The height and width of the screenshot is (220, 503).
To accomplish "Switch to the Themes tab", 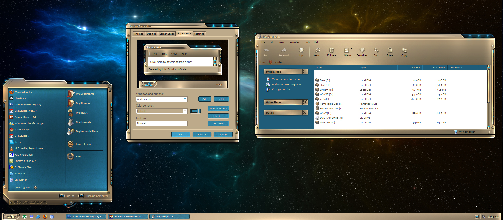I will pos(139,34).
